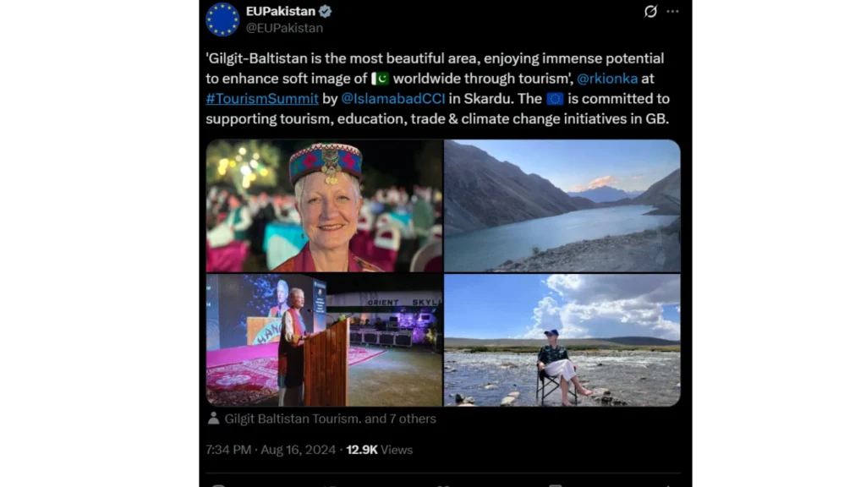The width and height of the screenshot is (866, 487).
Task: Click the 12.9K Views count
Action: coord(380,450)
